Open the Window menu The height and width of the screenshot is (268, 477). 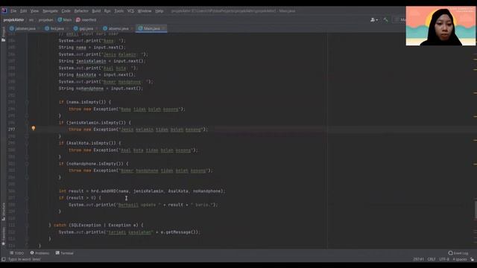(x=145, y=11)
